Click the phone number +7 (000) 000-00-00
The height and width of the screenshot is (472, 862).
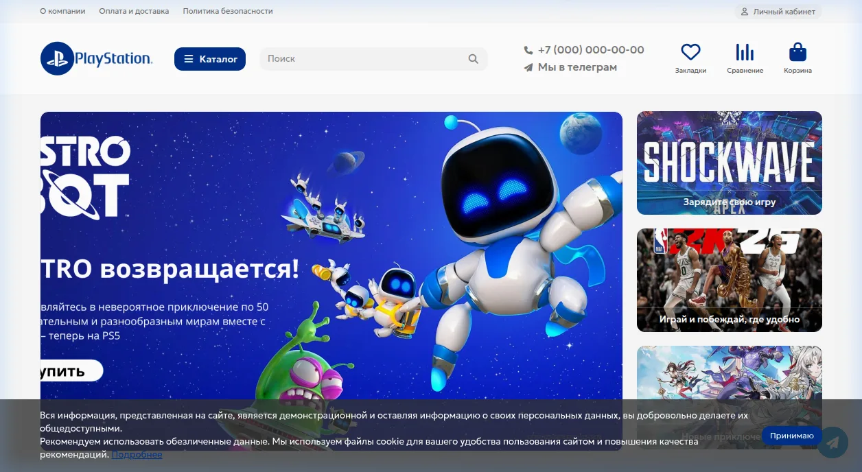tap(591, 50)
